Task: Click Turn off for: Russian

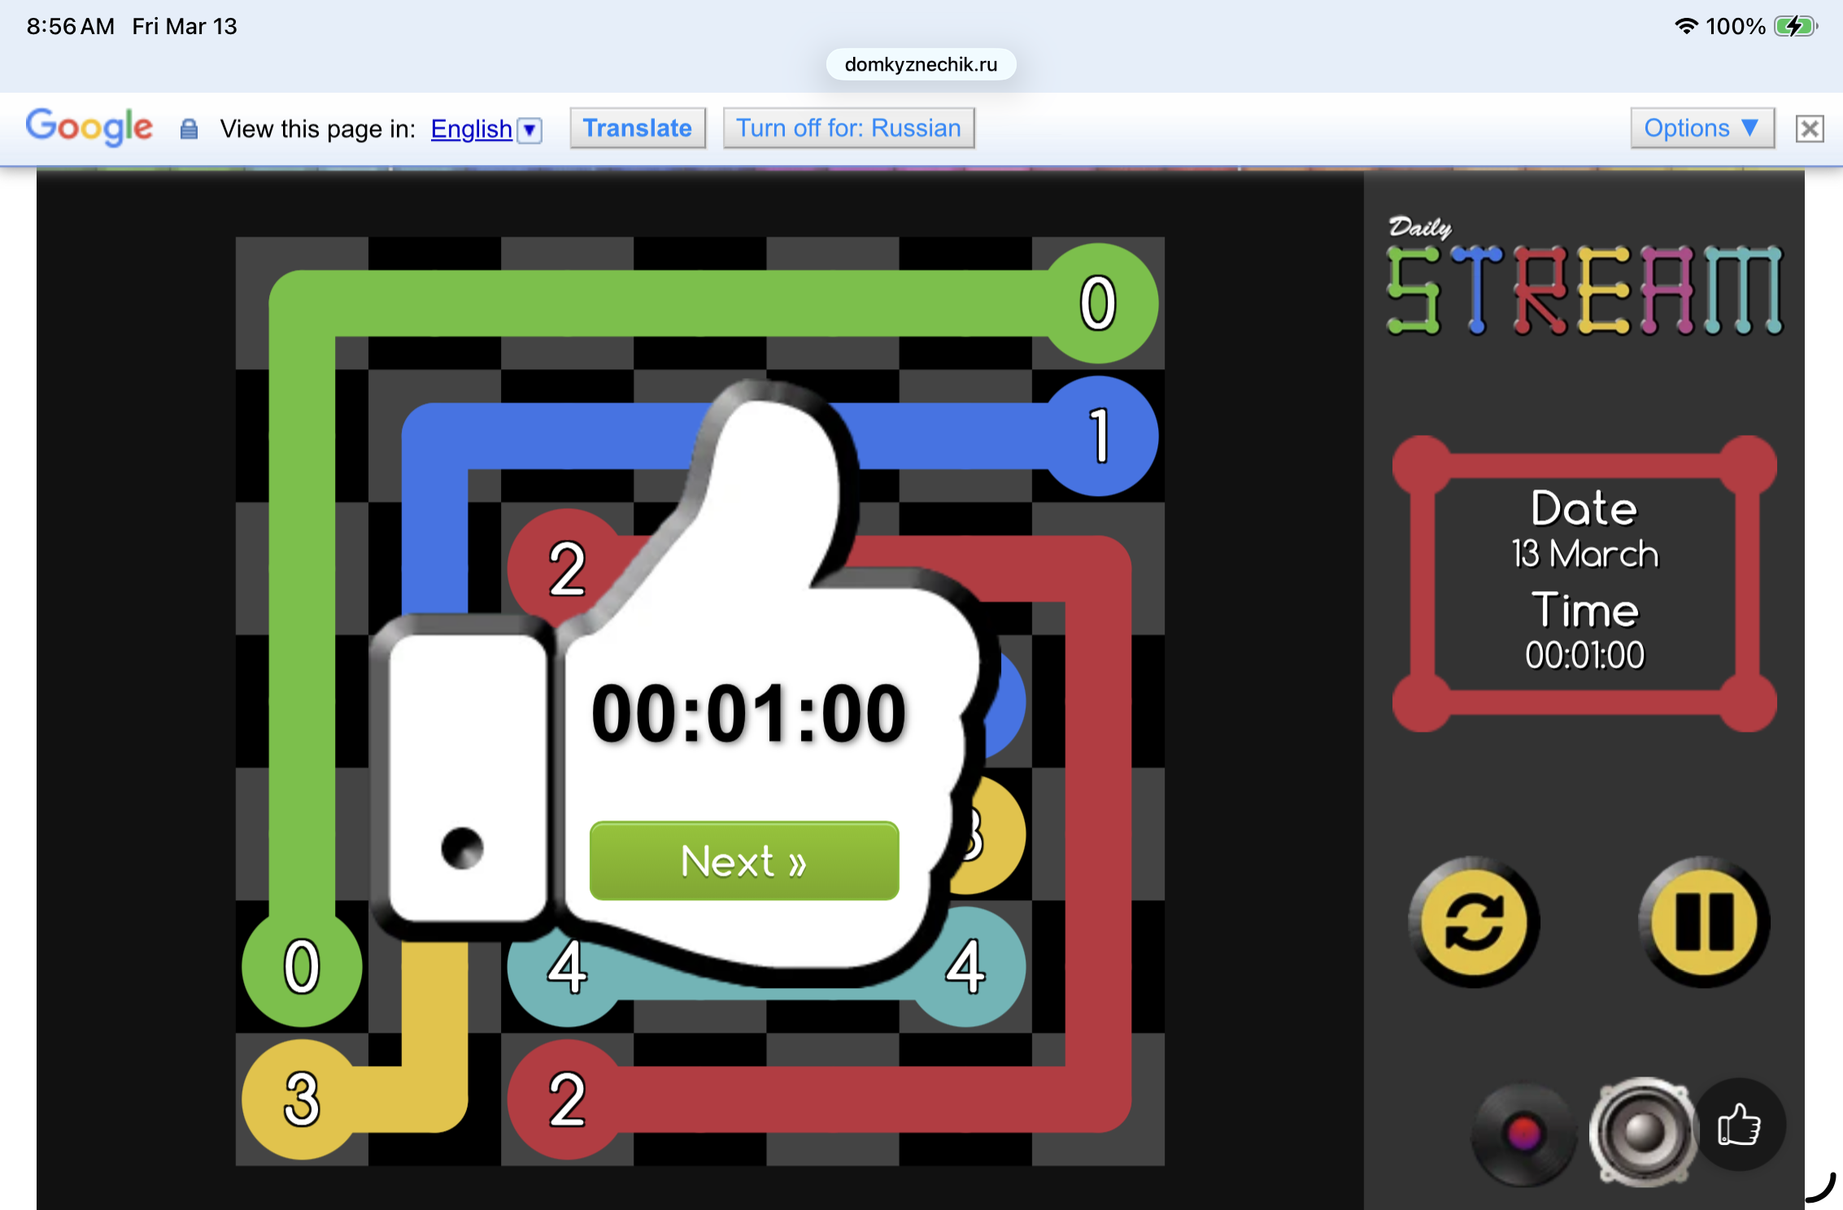Action: (848, 128)
